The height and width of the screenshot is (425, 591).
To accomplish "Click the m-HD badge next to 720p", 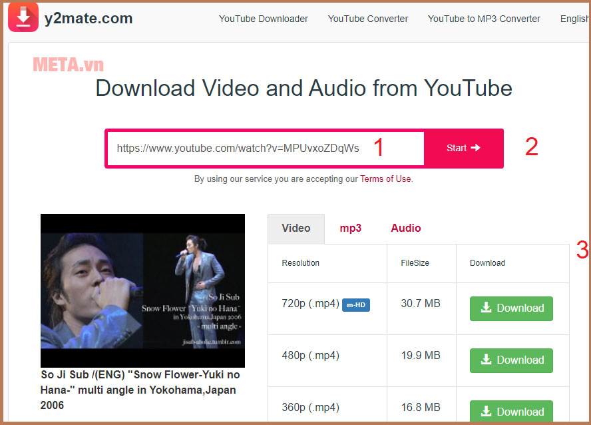I will [x=355, y=305].
